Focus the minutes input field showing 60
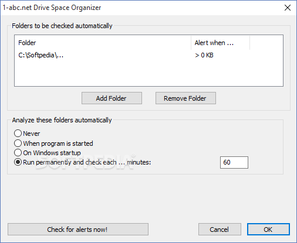297x243 pixels. point(234,162)
